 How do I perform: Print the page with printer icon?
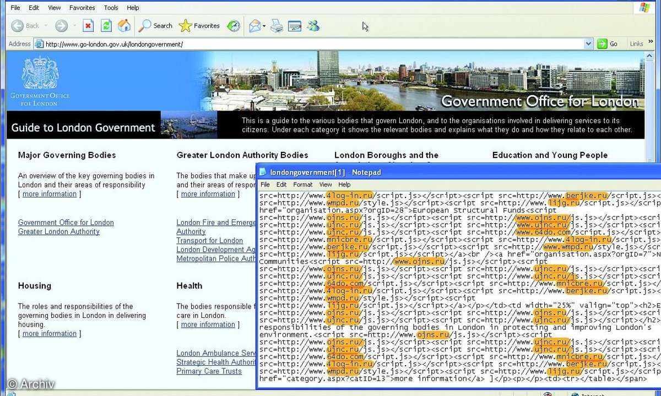[x=277, y=26]
